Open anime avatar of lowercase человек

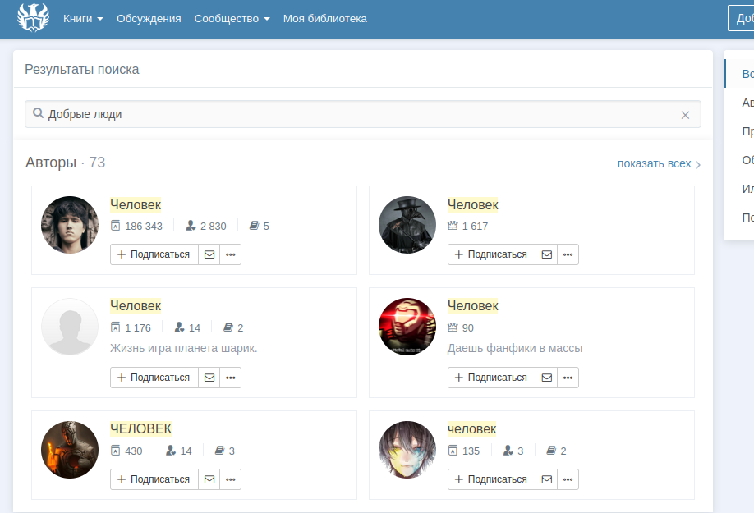coord(407,450)
